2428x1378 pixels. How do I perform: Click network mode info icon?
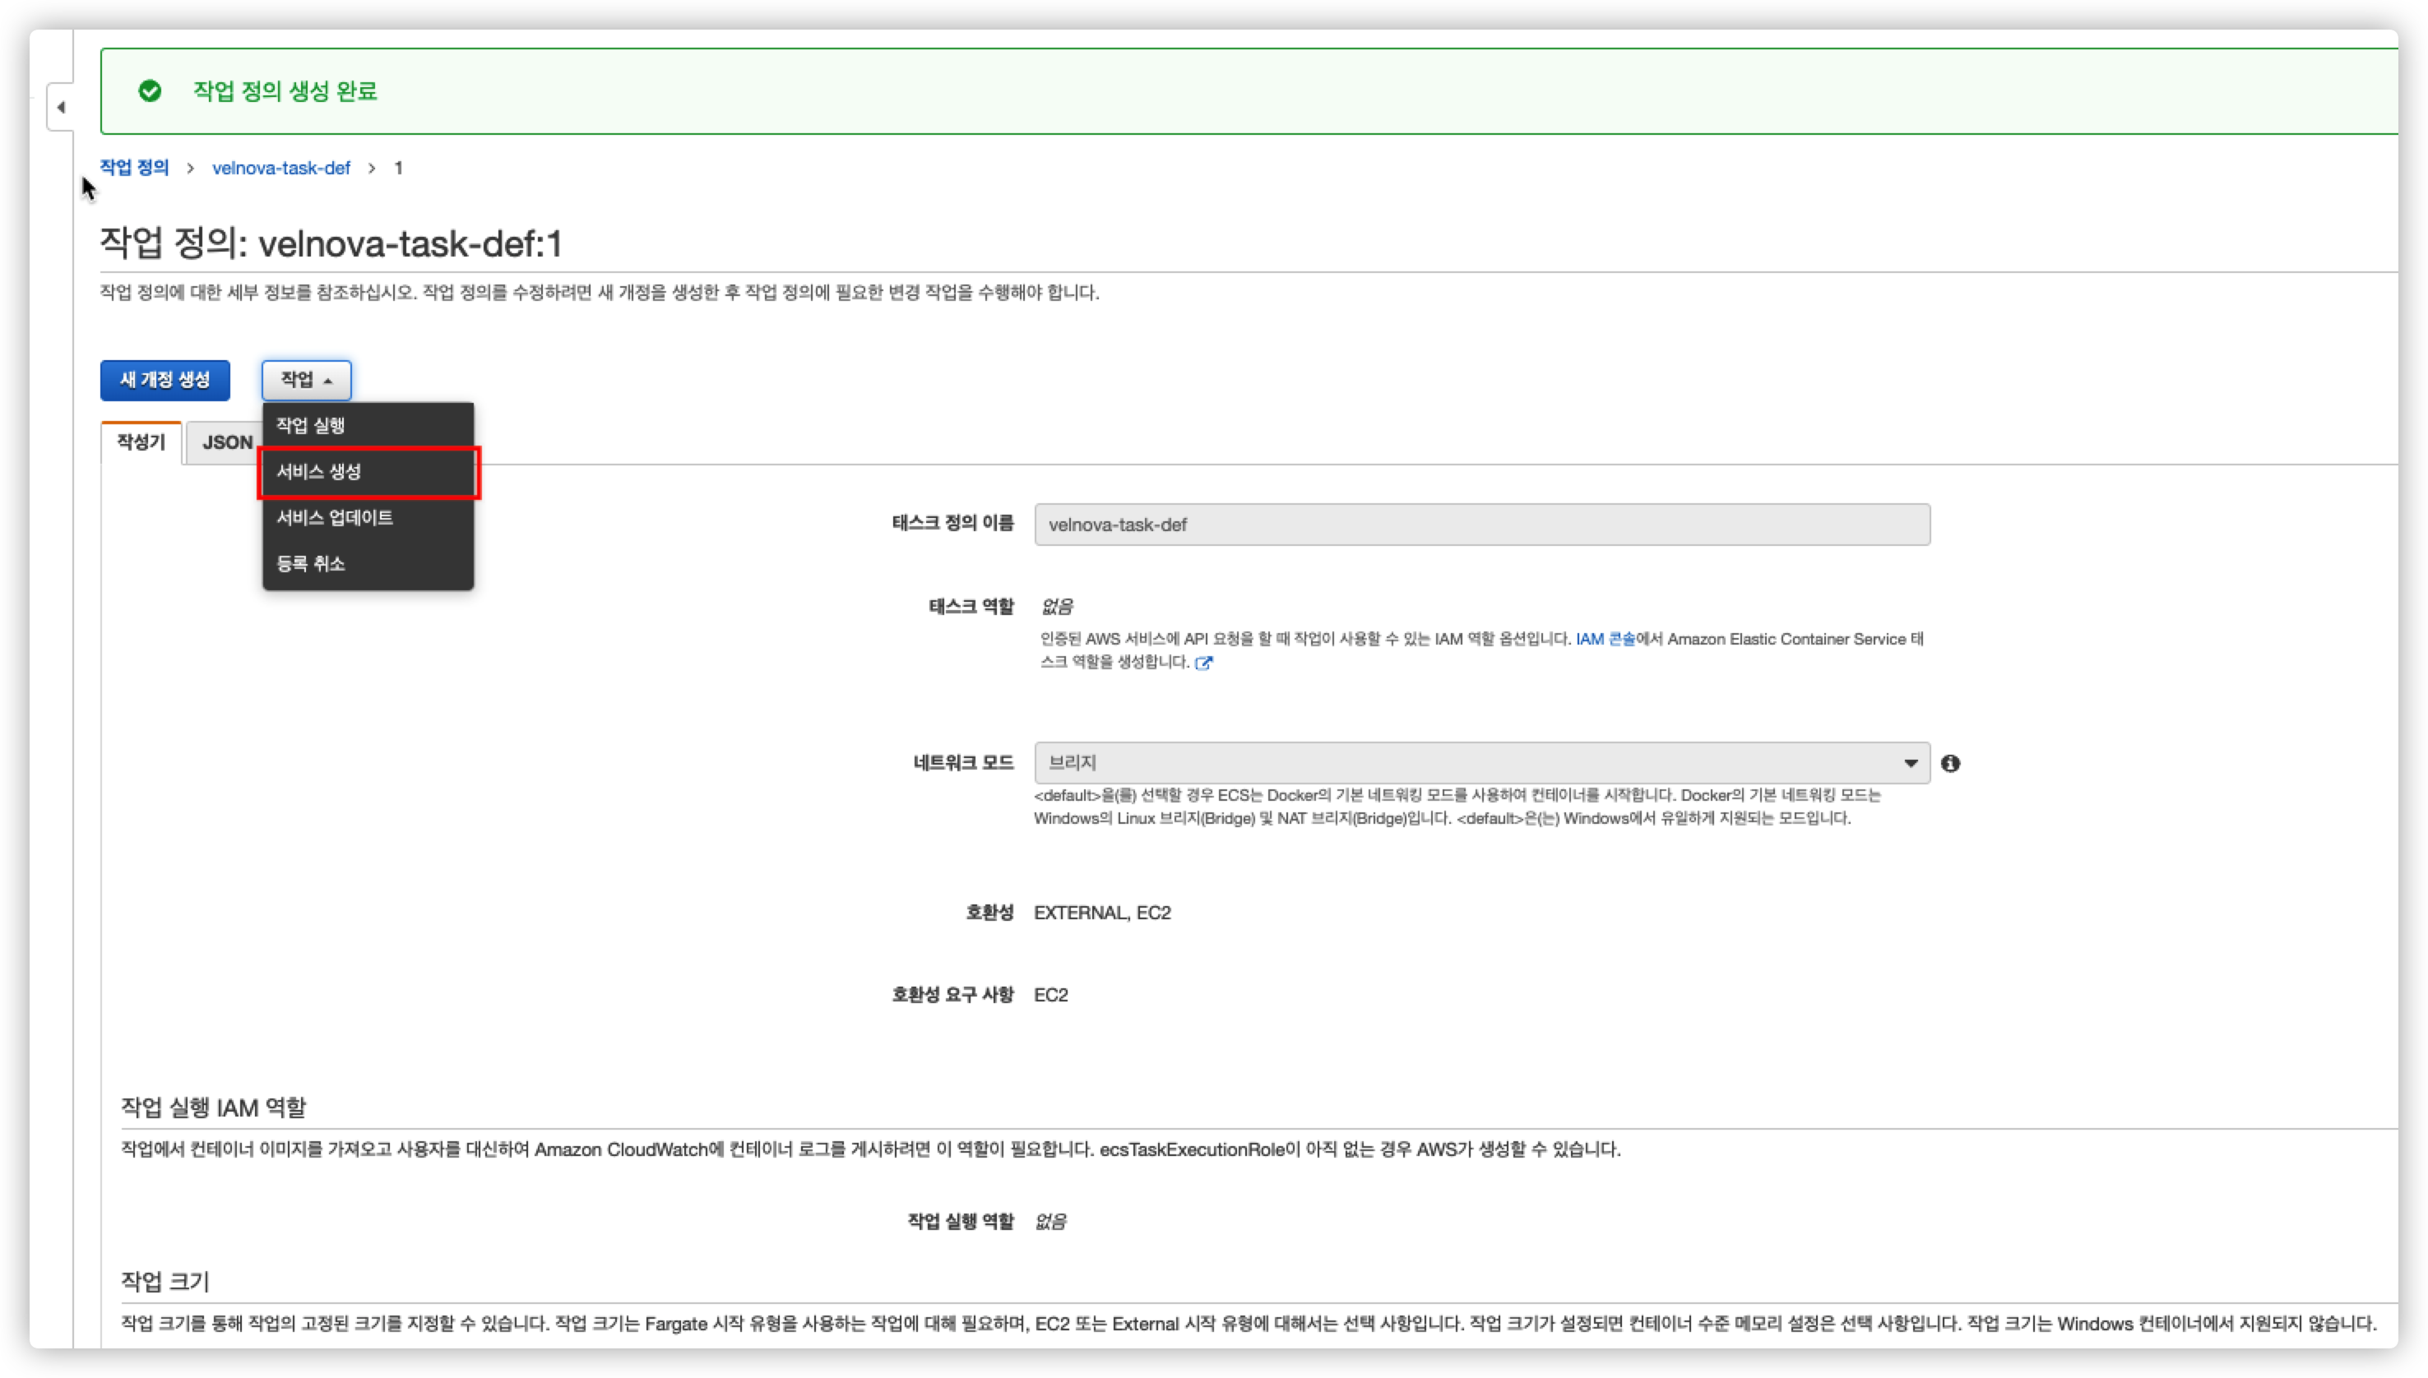(x=1950, y=763)
